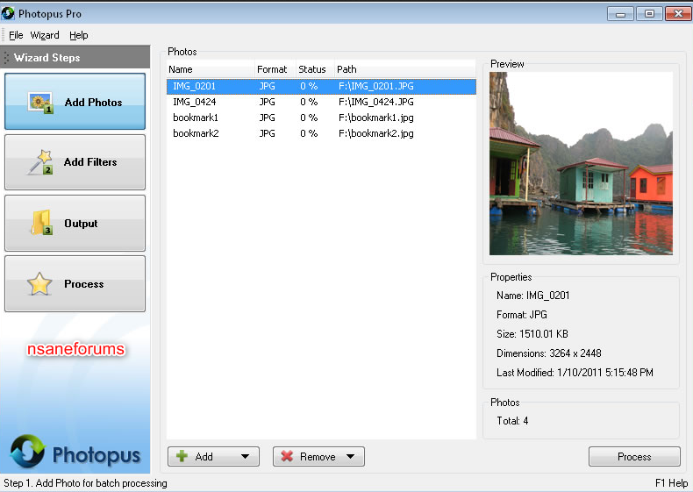Click the Format: JPG property

pyautogui.click(x=522, y=315)
